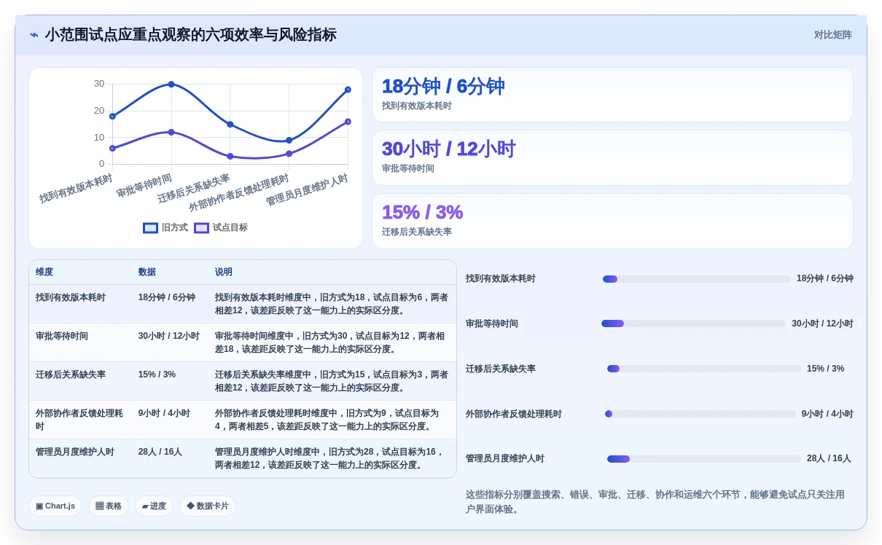Click the 审批等待时间 progress bar
The width and height of the screenshot is (882, 545).
click(694, 324)
